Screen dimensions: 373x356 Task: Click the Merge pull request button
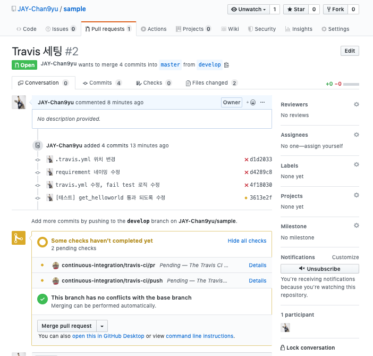pyautogui.click(x=67, y=326)
